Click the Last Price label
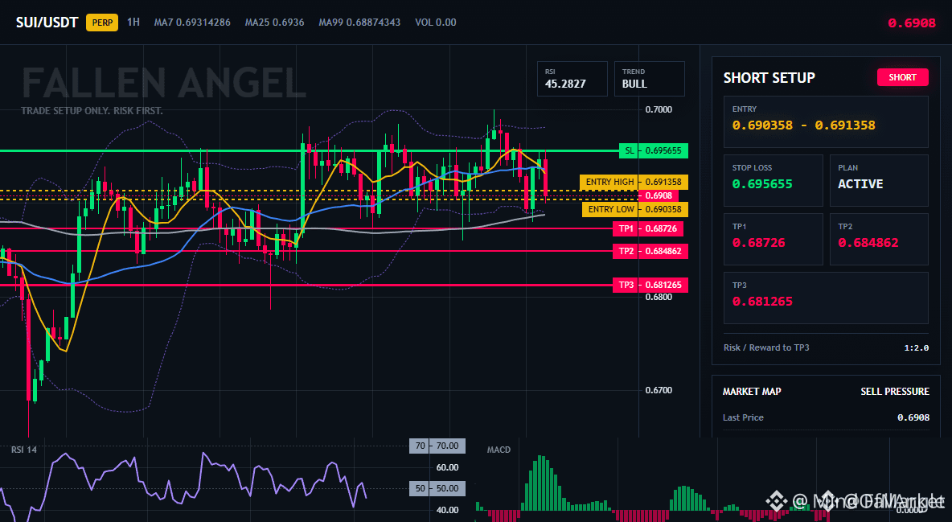The image size is (952, 522). click(743, 417)
